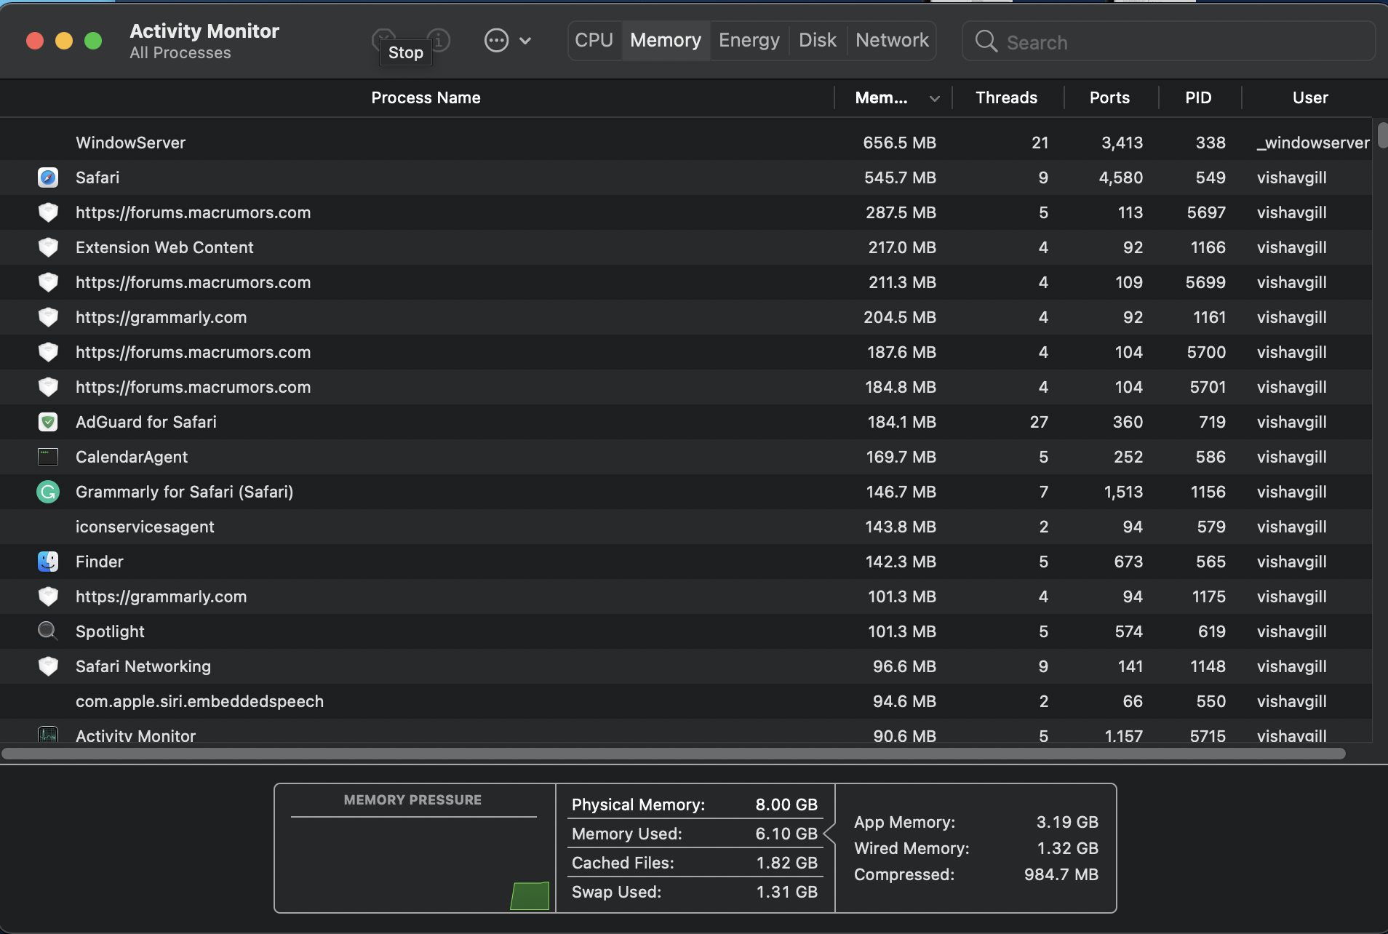Click the _windowserver user cell
The width and height of the screenshot is (1388, 934).
1313,143
